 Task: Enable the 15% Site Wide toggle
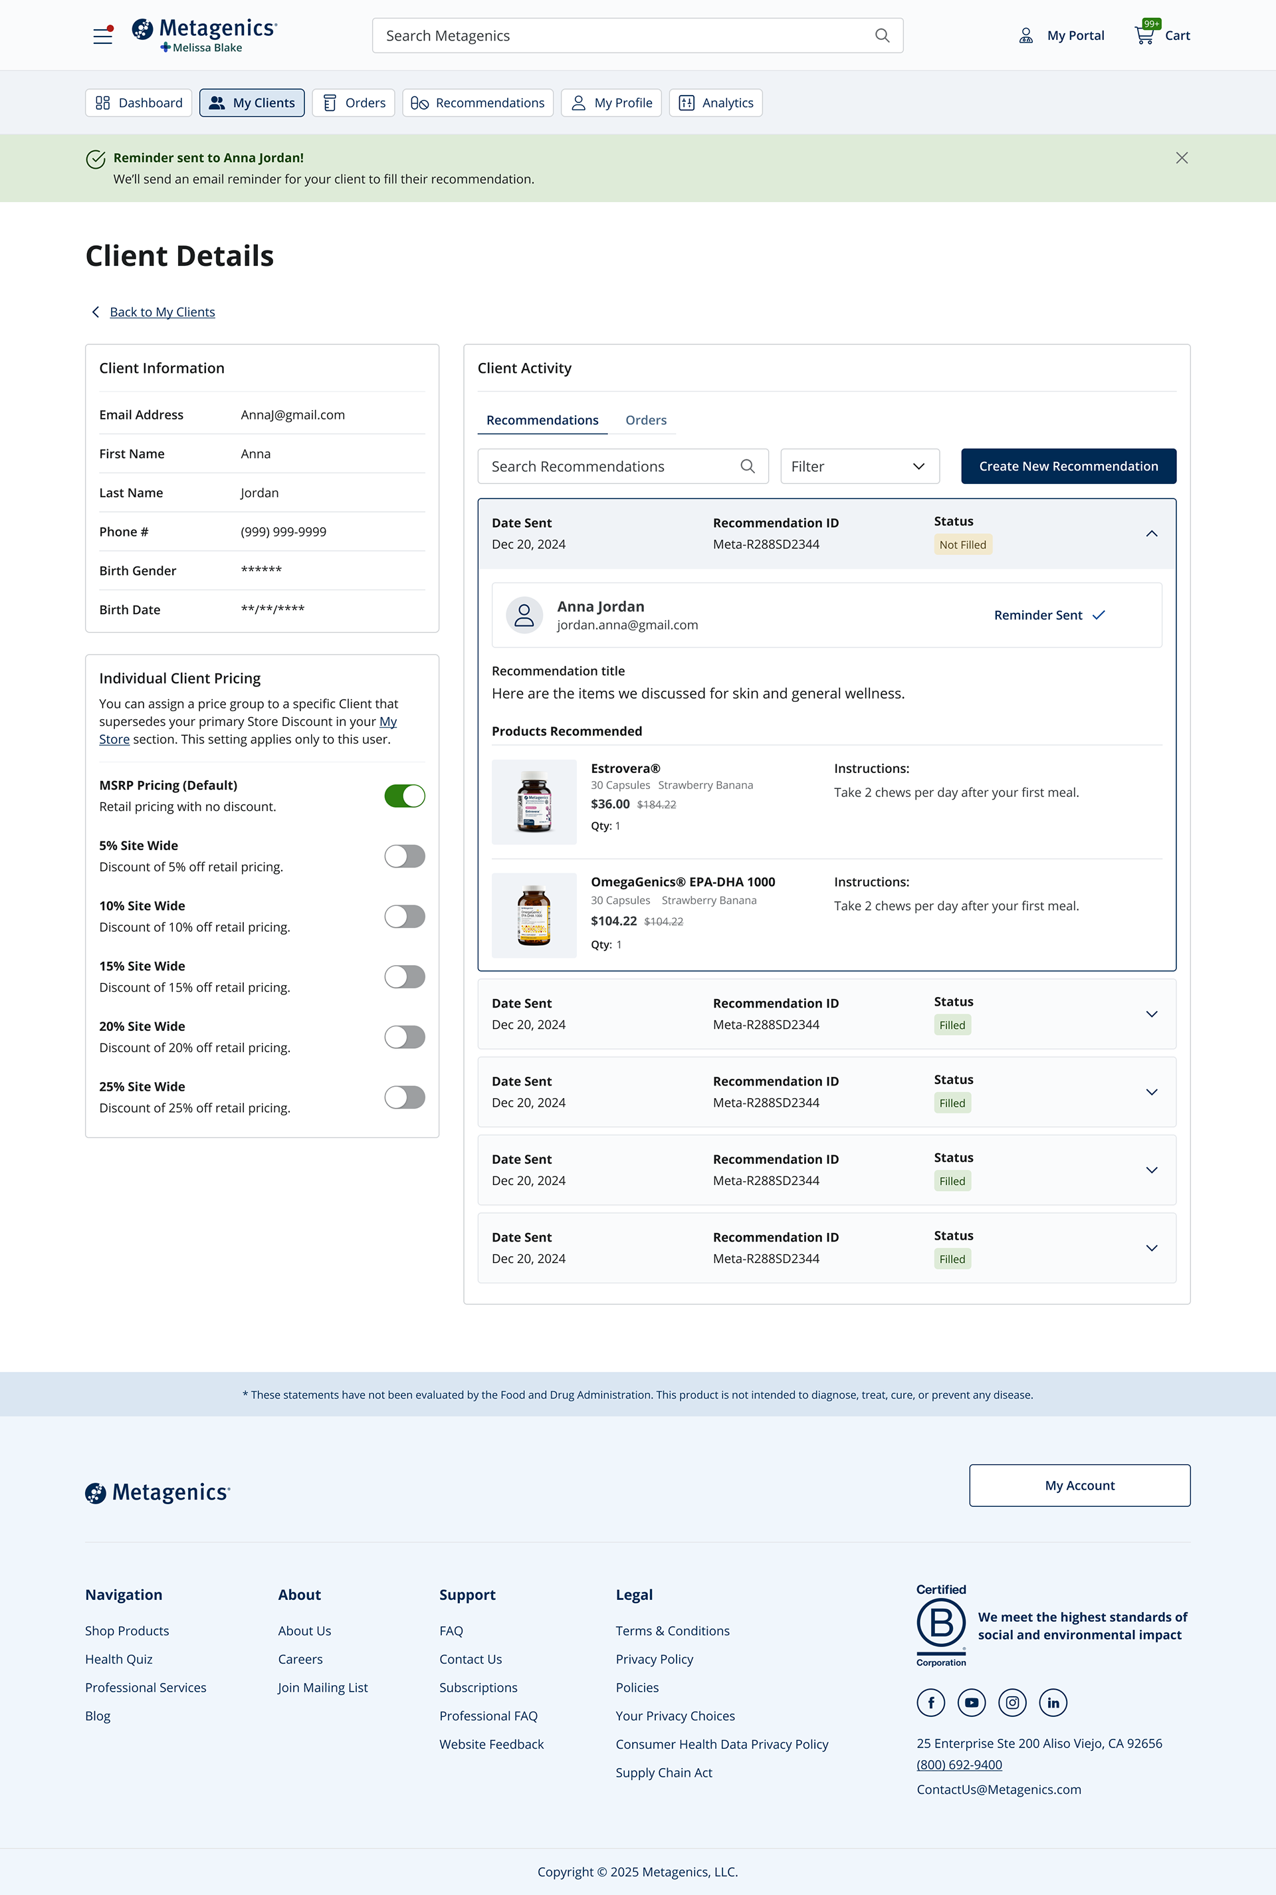[x=405, y=976]
